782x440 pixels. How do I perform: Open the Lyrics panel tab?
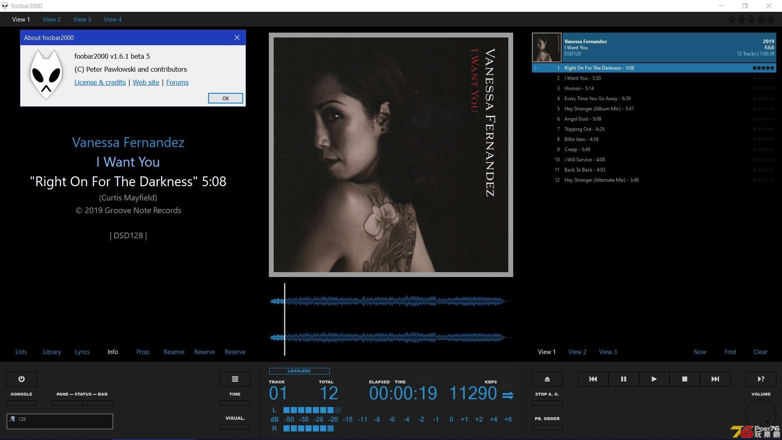82,352
